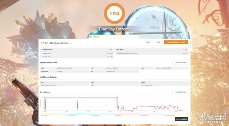This screenshot has width=229, height=126.
Task: Toggle the purple CPU Frequency legend item
Action: tap(151, 115)
